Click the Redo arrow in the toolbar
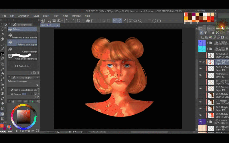Screen dimensions: 229x143 (72, 21)
